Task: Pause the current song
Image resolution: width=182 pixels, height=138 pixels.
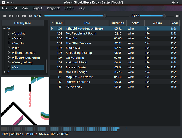Action: pyautogui.click(x=17, y=16)
